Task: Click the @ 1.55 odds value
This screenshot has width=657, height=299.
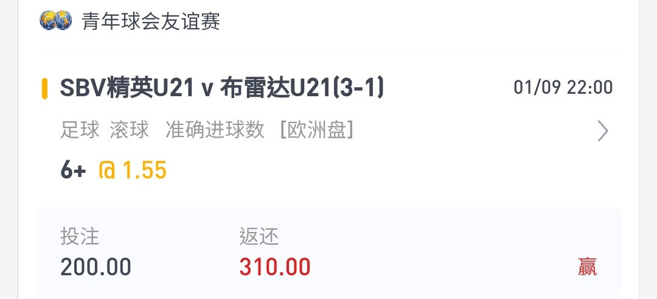Action: (133, 171)
